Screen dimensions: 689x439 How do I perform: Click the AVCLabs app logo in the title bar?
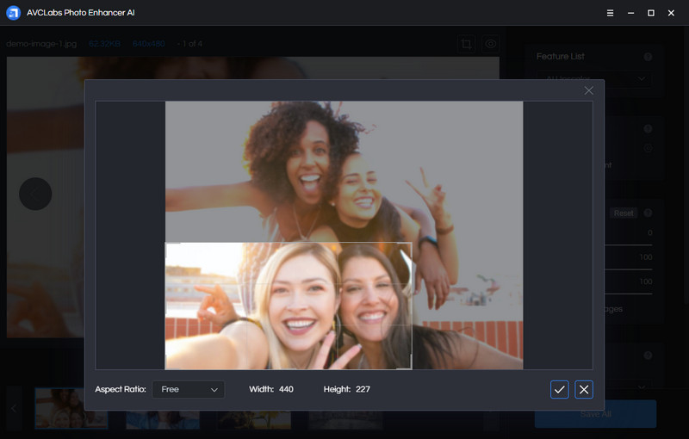pyautogui.click(x=13, y=13)
